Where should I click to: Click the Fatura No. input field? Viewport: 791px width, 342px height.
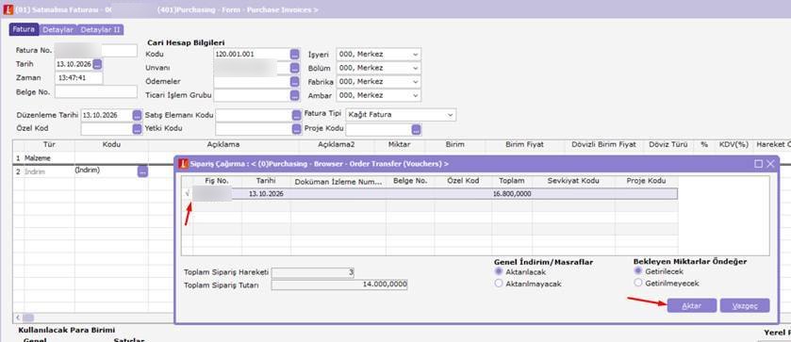pos(96,51)
